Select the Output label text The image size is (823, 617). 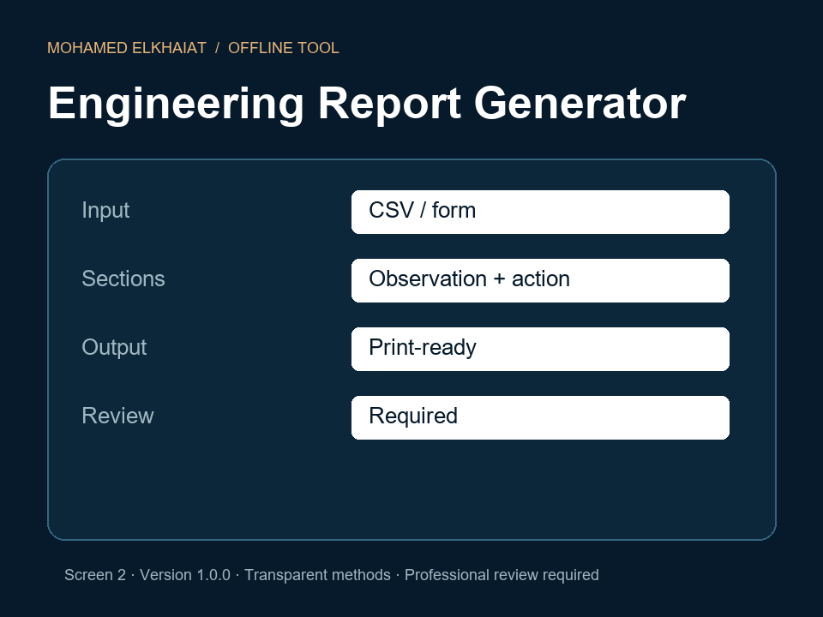[114, 347]
